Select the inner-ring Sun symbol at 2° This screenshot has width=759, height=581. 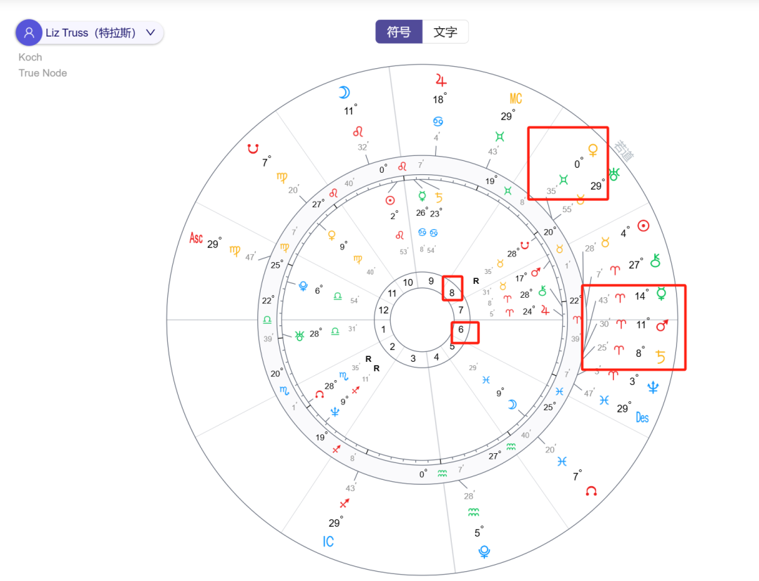[389, 200]
